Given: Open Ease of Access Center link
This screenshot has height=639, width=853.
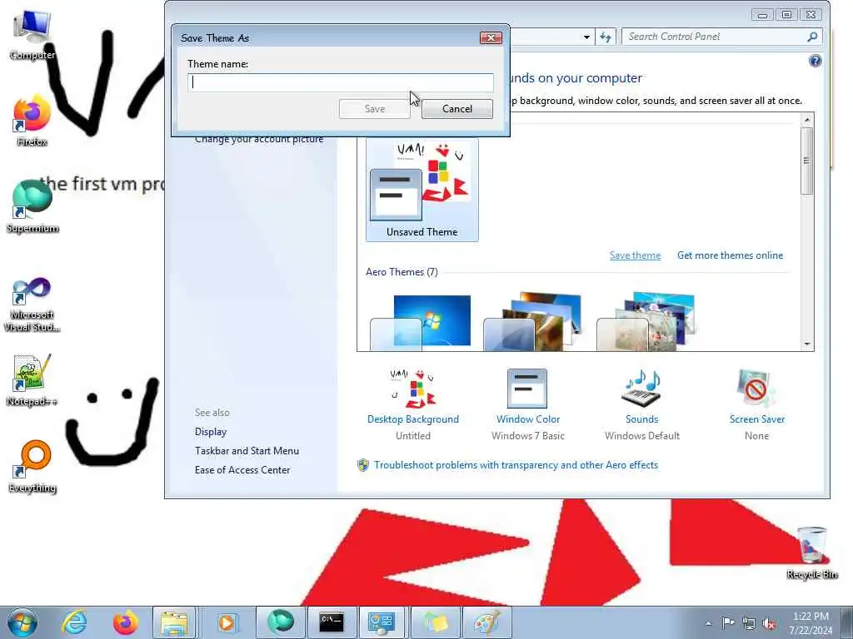Looking at the screenshot, I should click(x=242, y=470).
